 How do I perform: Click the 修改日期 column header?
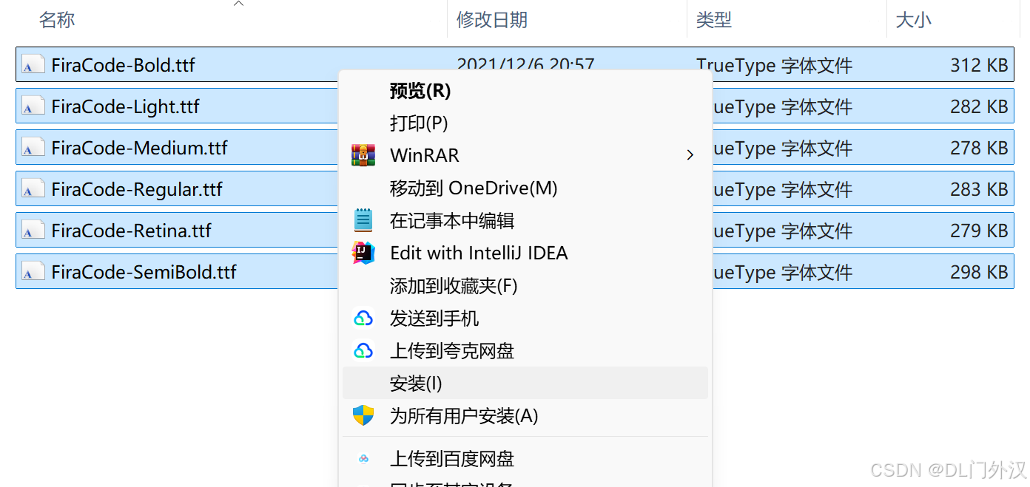click(x=493, y=20)
